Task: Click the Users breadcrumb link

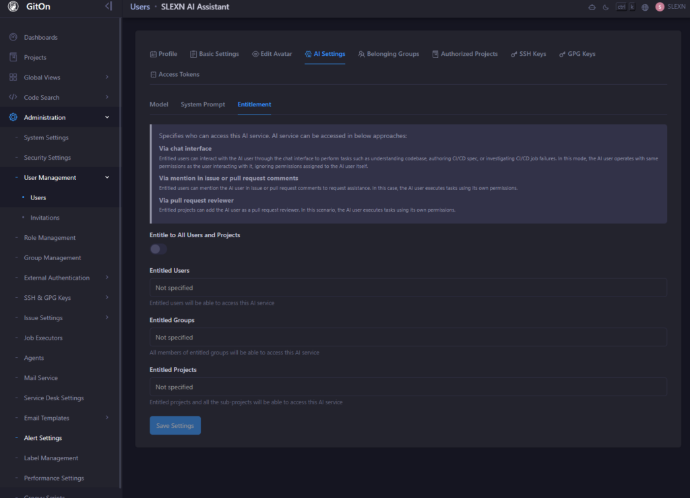Action: (x=140, y=7)
